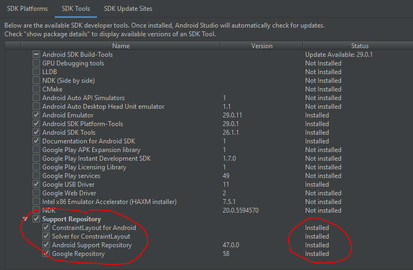Uncheck the Android SDK Platform-Tools checkbox
The height and width of the screenshot is (270, 413).
36,123
